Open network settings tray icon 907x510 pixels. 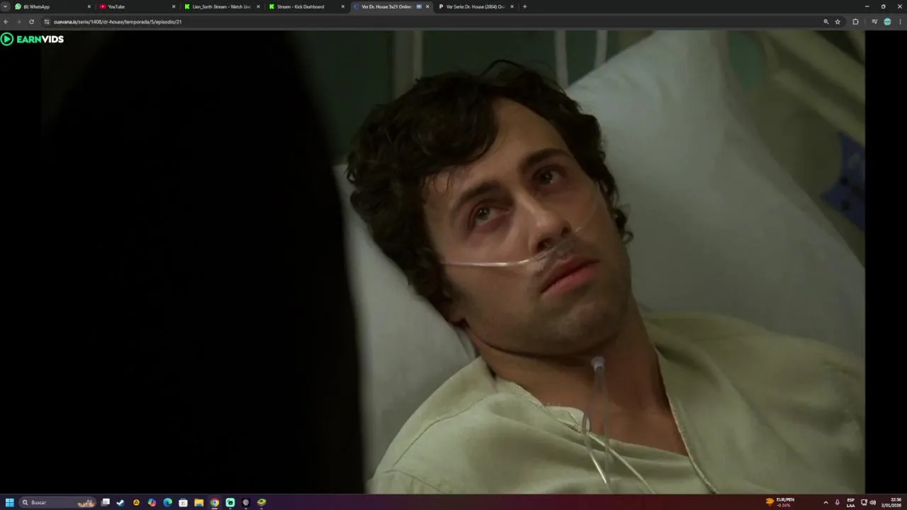point(864,502)
